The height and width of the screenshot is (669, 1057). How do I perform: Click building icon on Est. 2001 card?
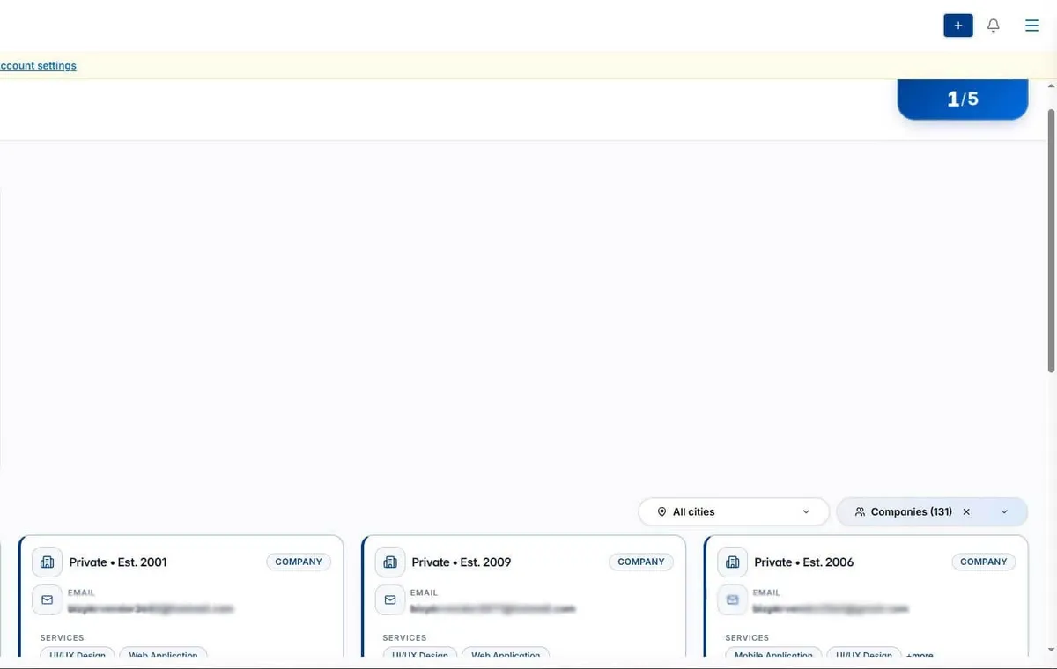point(48,562)
